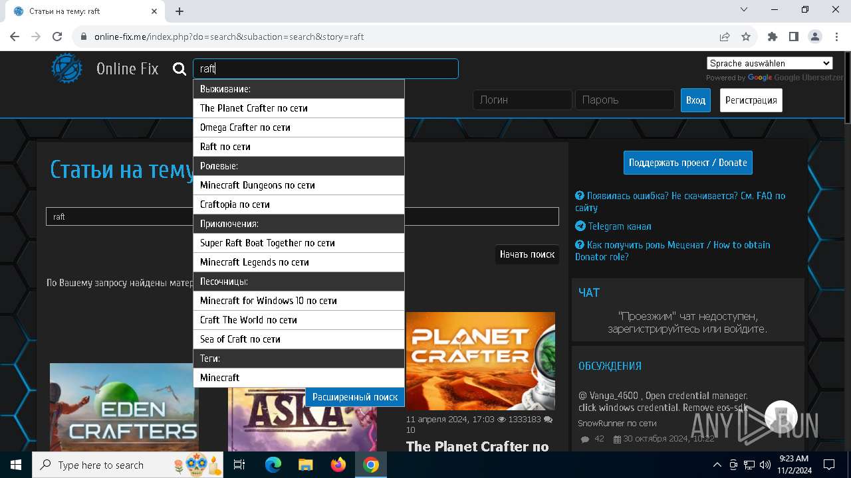
Task: Go back with browser back arrow
Action: 15,37
